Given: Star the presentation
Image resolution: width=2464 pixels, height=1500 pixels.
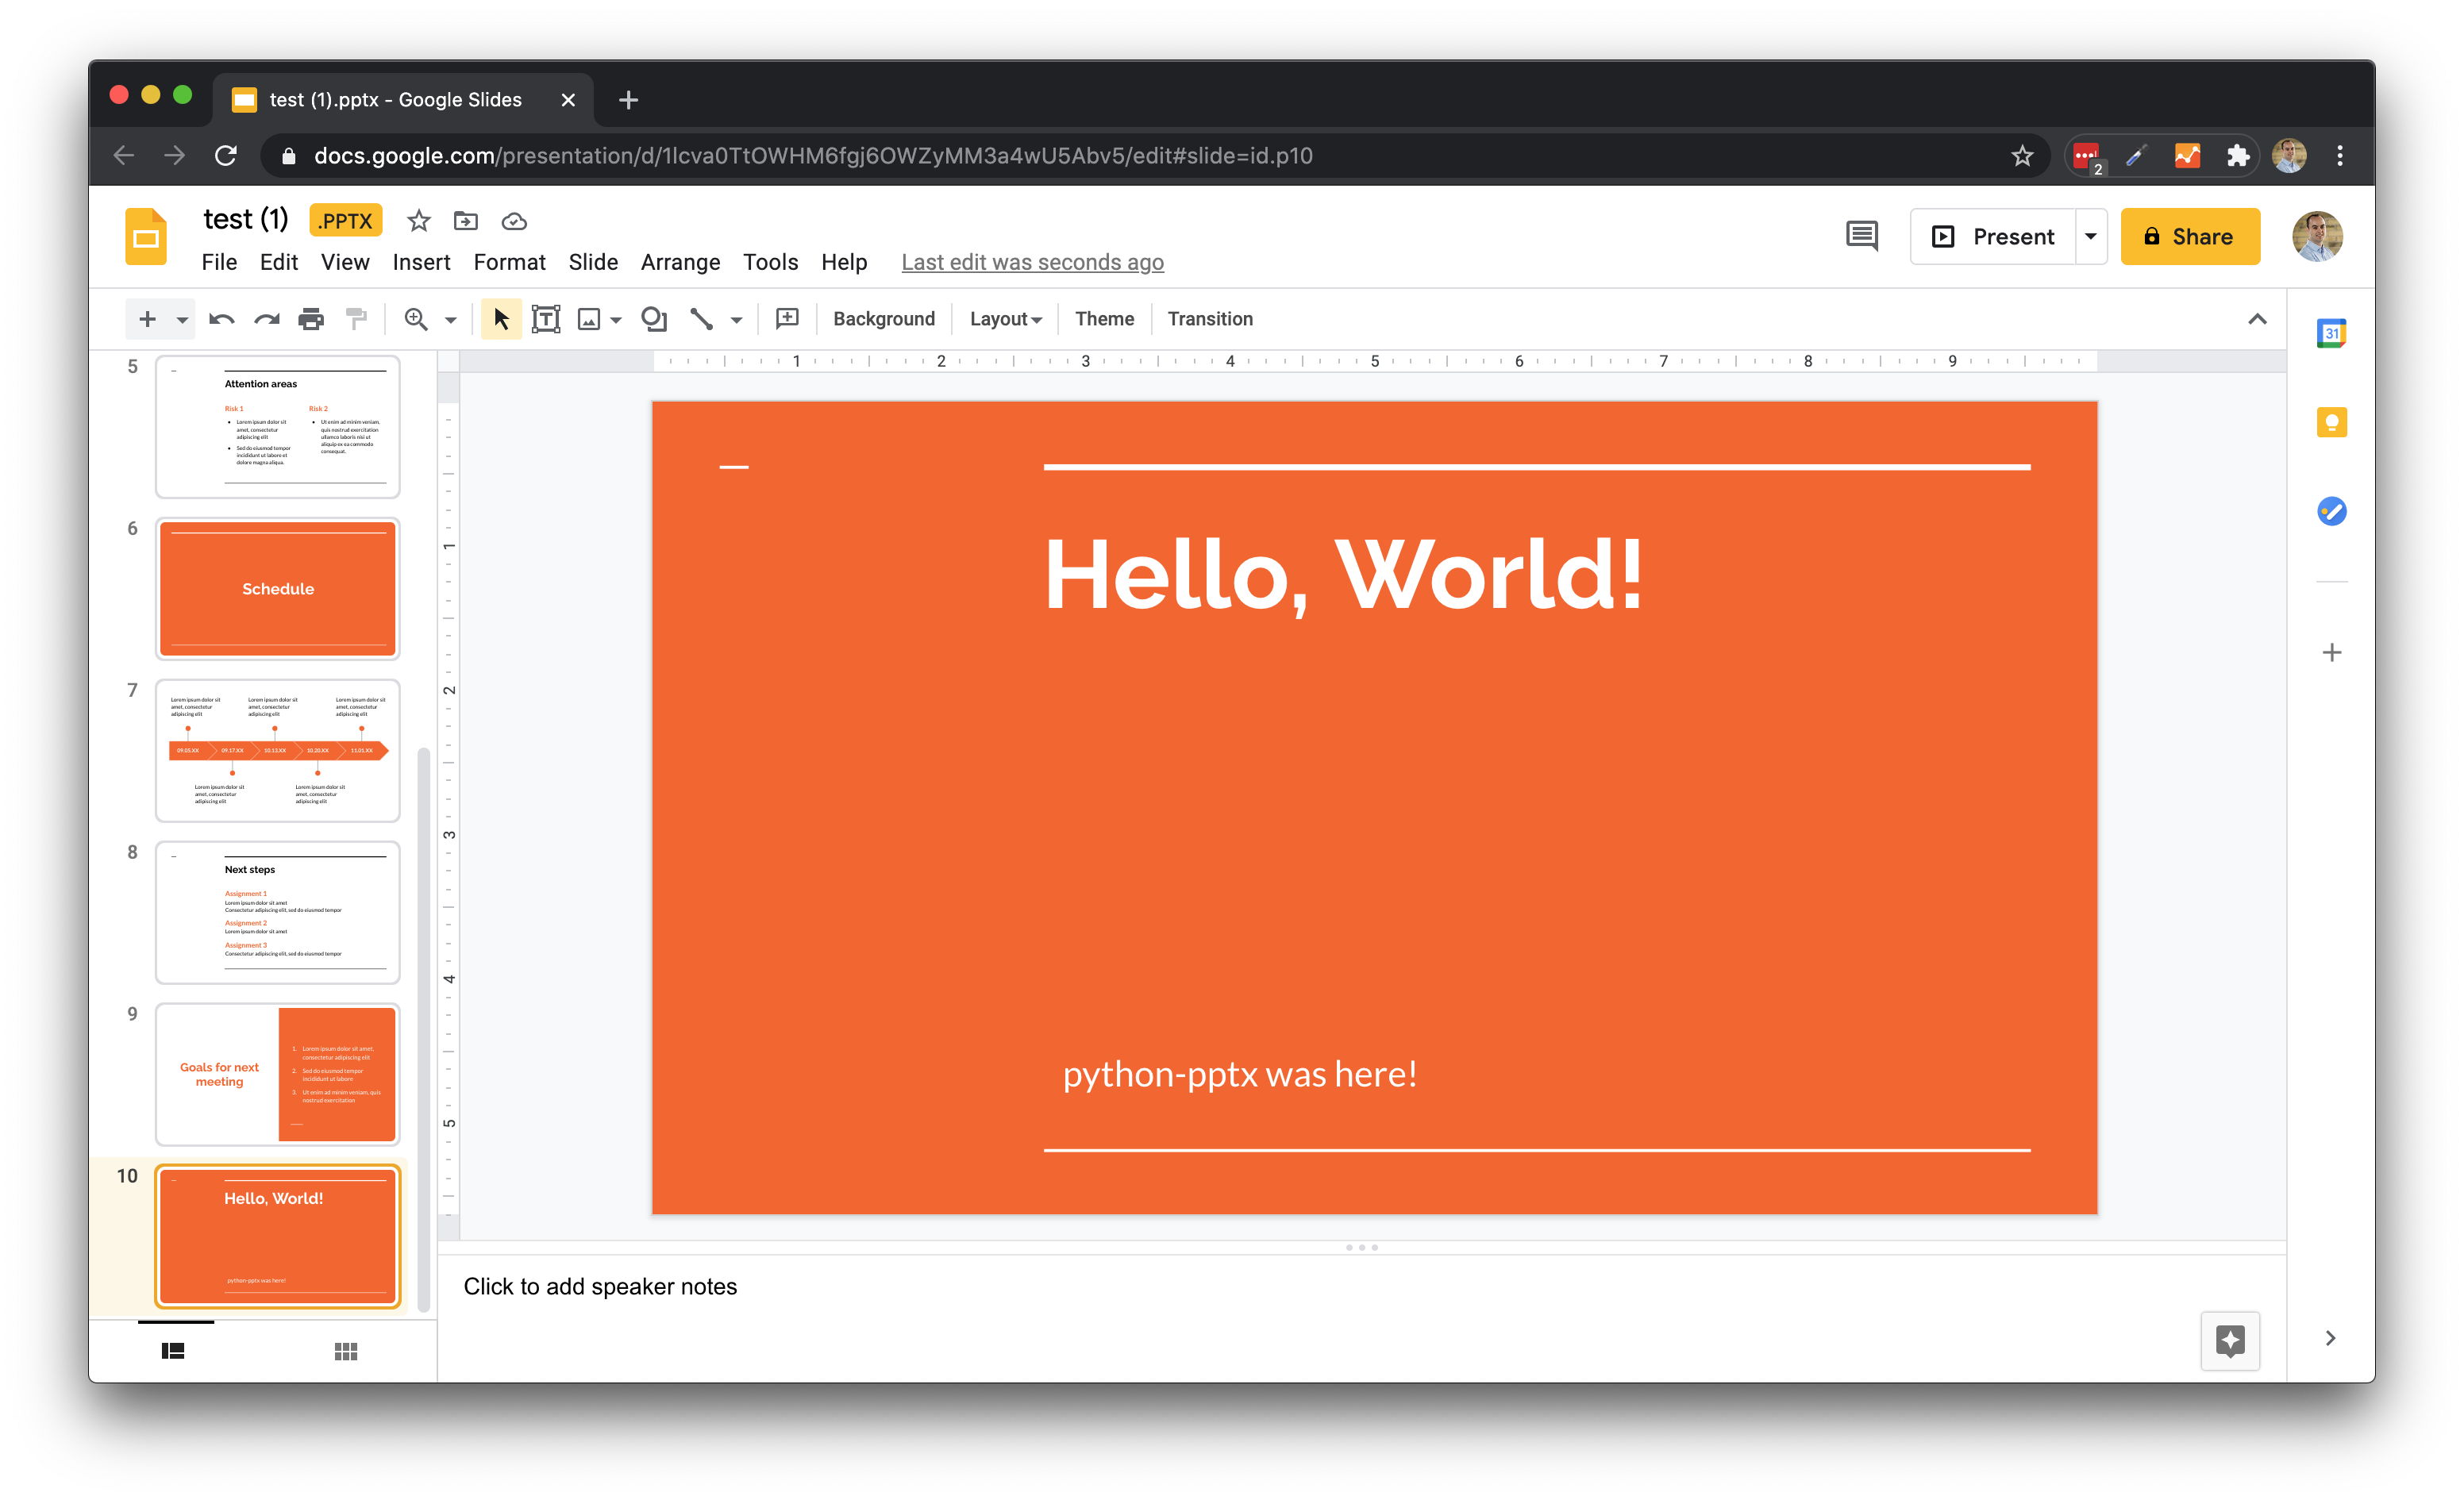Looking at the screenshot, I should pos(418,221).
